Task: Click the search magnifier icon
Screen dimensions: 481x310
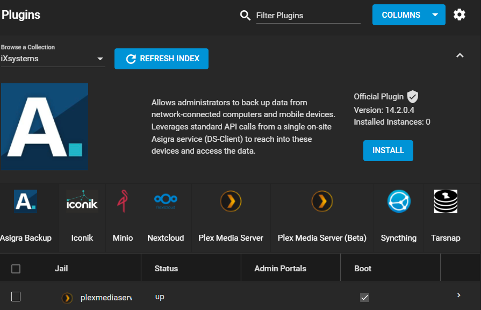Action: (x=245, y=15)
